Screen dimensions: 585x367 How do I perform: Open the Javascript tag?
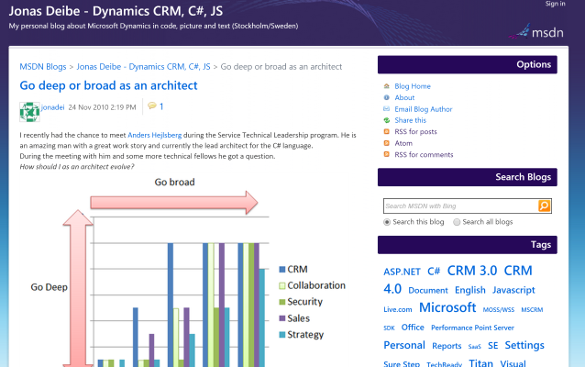point(513,290)
